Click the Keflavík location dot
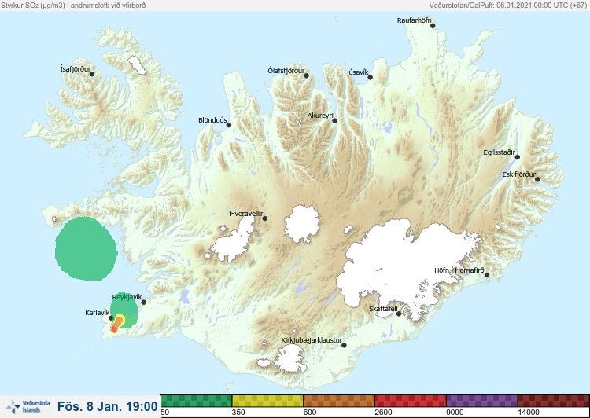590x418 pixels. pyautogui.click(x=111, y=317)
